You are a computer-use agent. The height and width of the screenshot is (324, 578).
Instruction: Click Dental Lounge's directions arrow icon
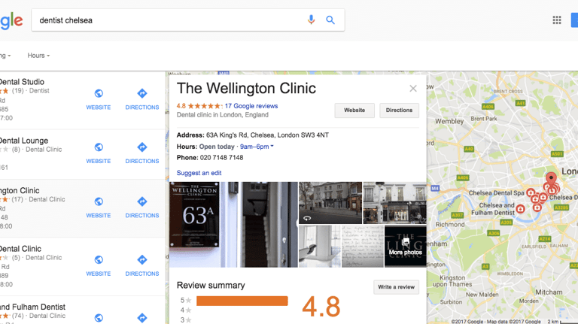[x=142, y=147]
